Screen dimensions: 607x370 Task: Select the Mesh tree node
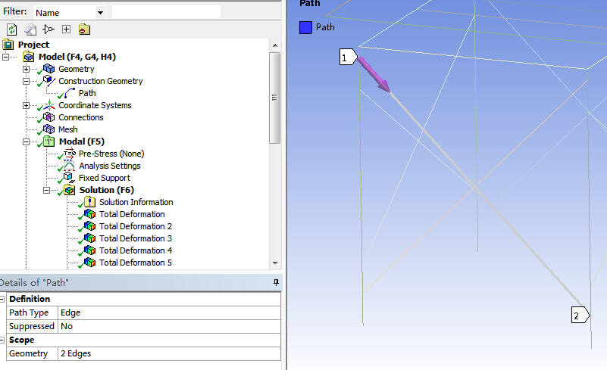tap(67, 129)
